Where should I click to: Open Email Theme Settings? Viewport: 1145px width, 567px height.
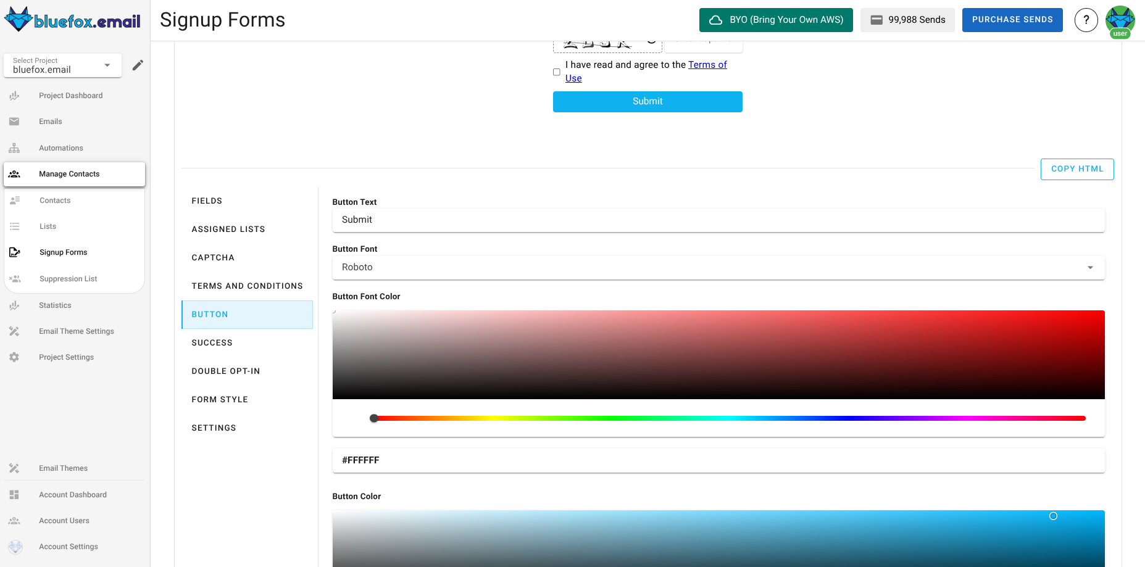14,331
